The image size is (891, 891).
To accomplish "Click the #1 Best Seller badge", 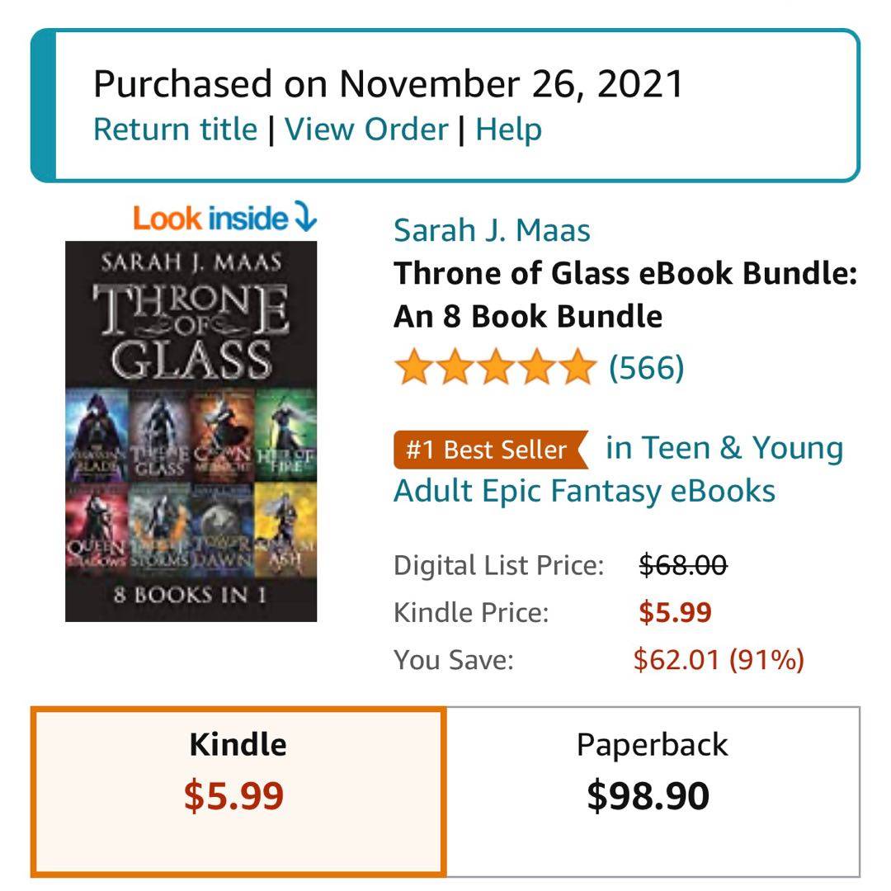I will (x=488, y=450).
